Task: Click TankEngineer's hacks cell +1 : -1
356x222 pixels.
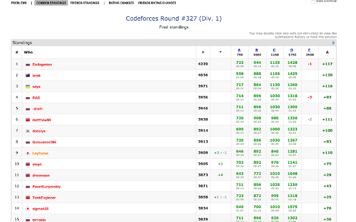Action: [x=220, y=198]
